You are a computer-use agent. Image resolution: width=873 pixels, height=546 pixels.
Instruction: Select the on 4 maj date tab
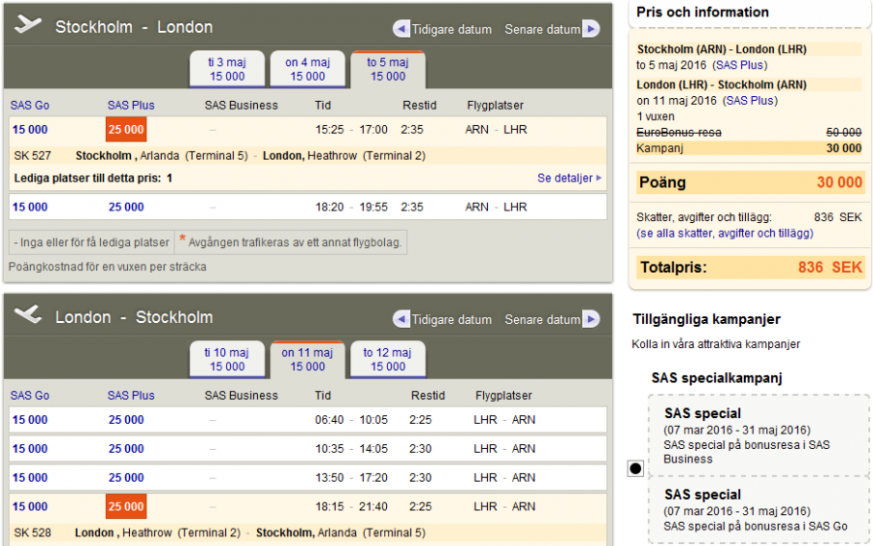coord(307,70)
